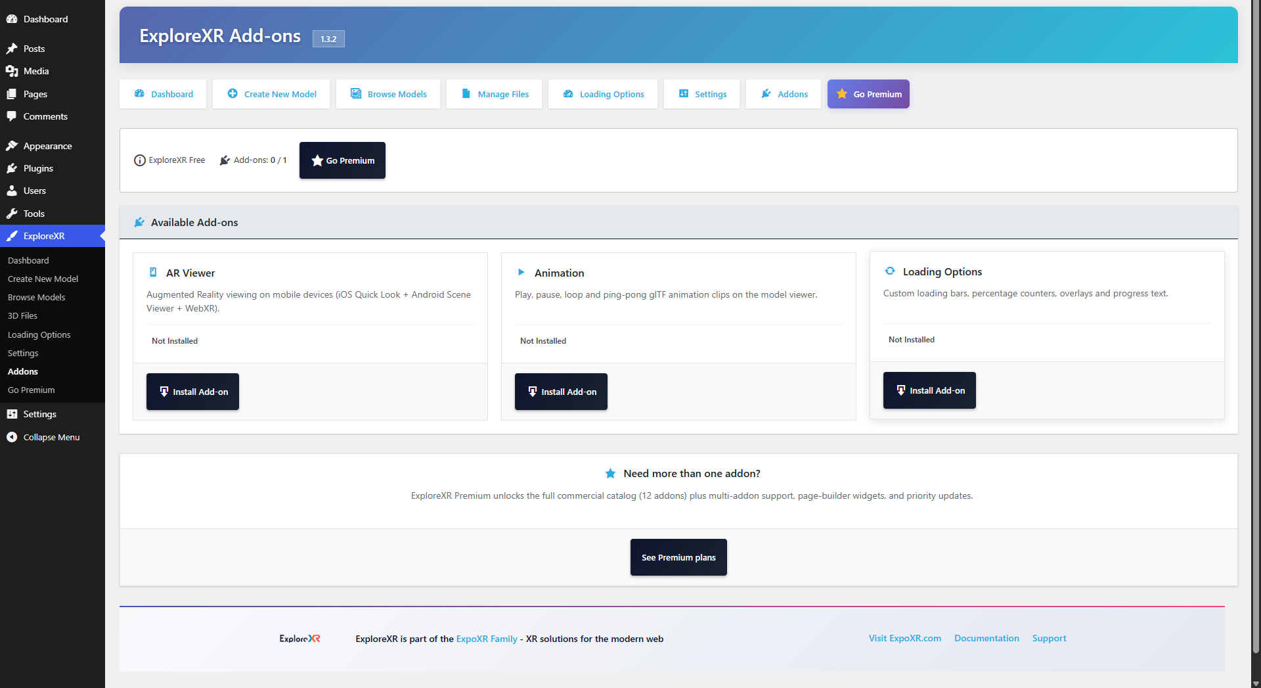Click the gallery icon on Browse Models tab
Viewport: 1261px width, 688px height.
pyautogui.click(x=356, y=93)
